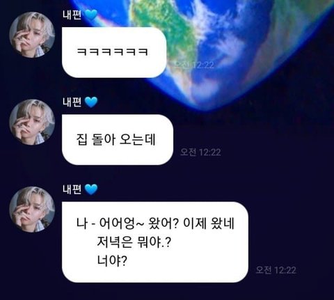The height and width of the screenshot is (300, 334).
Task: Click the 오전 12:22 timestamp beside 집 돌아 오는데
Action: [200, 152]
